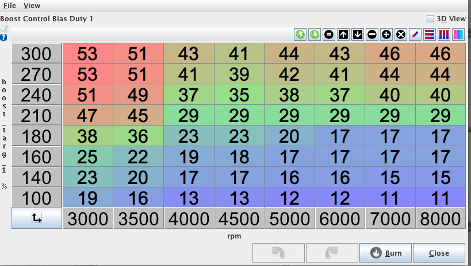
Task: Click the axis swap button in table corner
Action: [x=37, y=218]
